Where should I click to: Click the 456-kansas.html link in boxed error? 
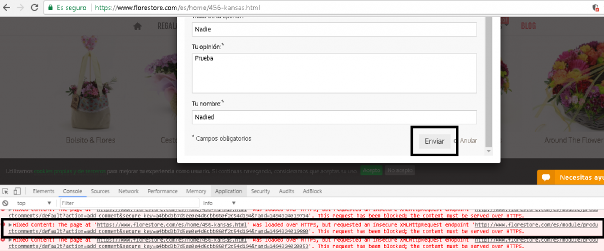(x=173, y=224)
